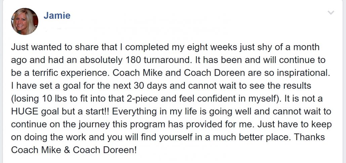Click the word 'Thanks' near the end
Screen dimensions: 346x163
(x=309, y=137)
